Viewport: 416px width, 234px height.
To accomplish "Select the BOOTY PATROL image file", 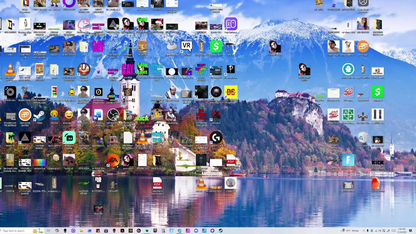I will click(348, 187).
